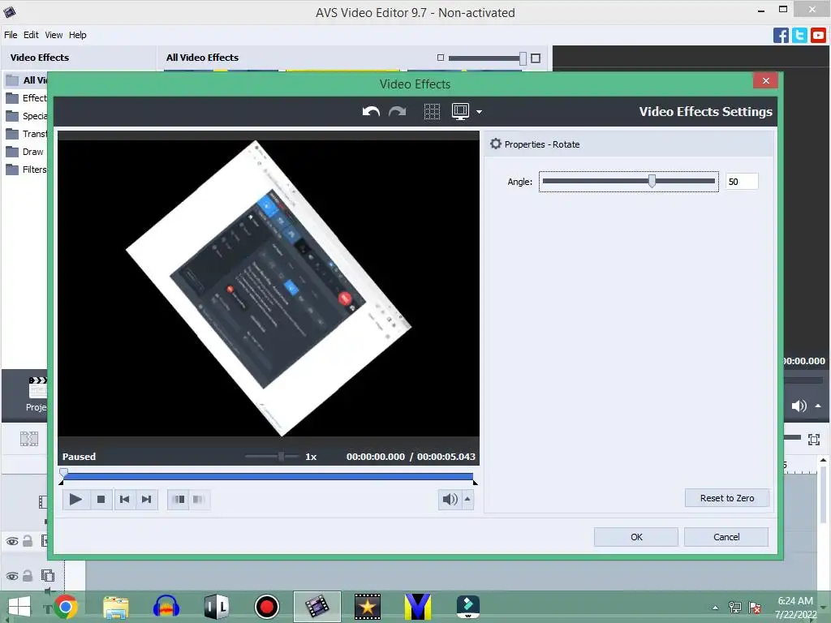Close the Video Effects dialog

[x=765, y=80]
